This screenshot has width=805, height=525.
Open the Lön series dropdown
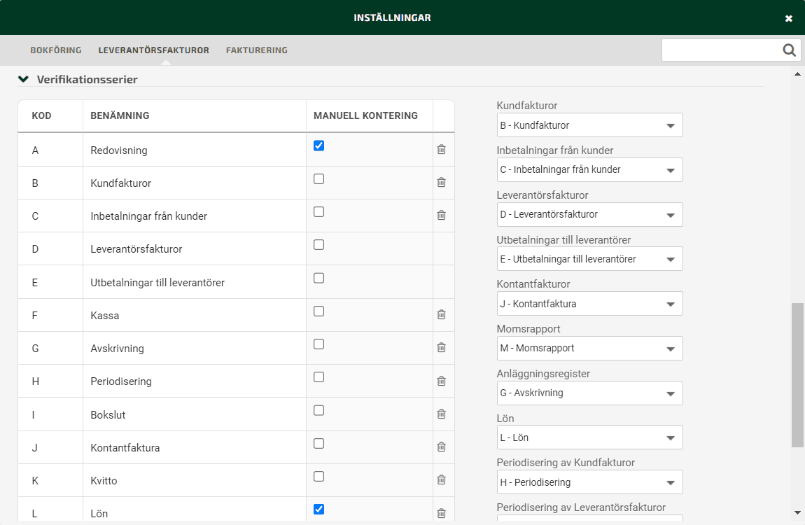(x=589, y=437)
